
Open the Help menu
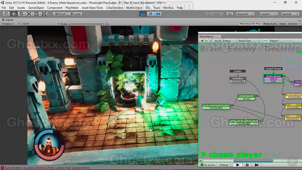pos(180,8)
